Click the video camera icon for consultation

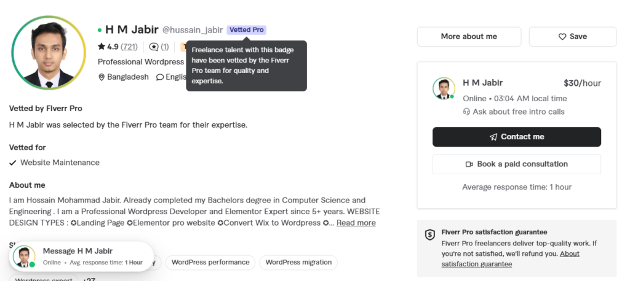click(x=469, y=164)
